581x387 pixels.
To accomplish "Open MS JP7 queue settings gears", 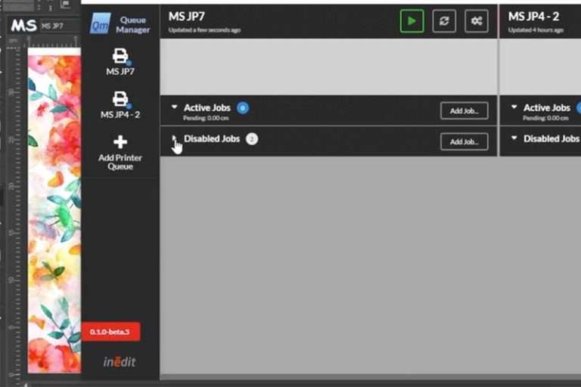I will (x=477, y=21).
